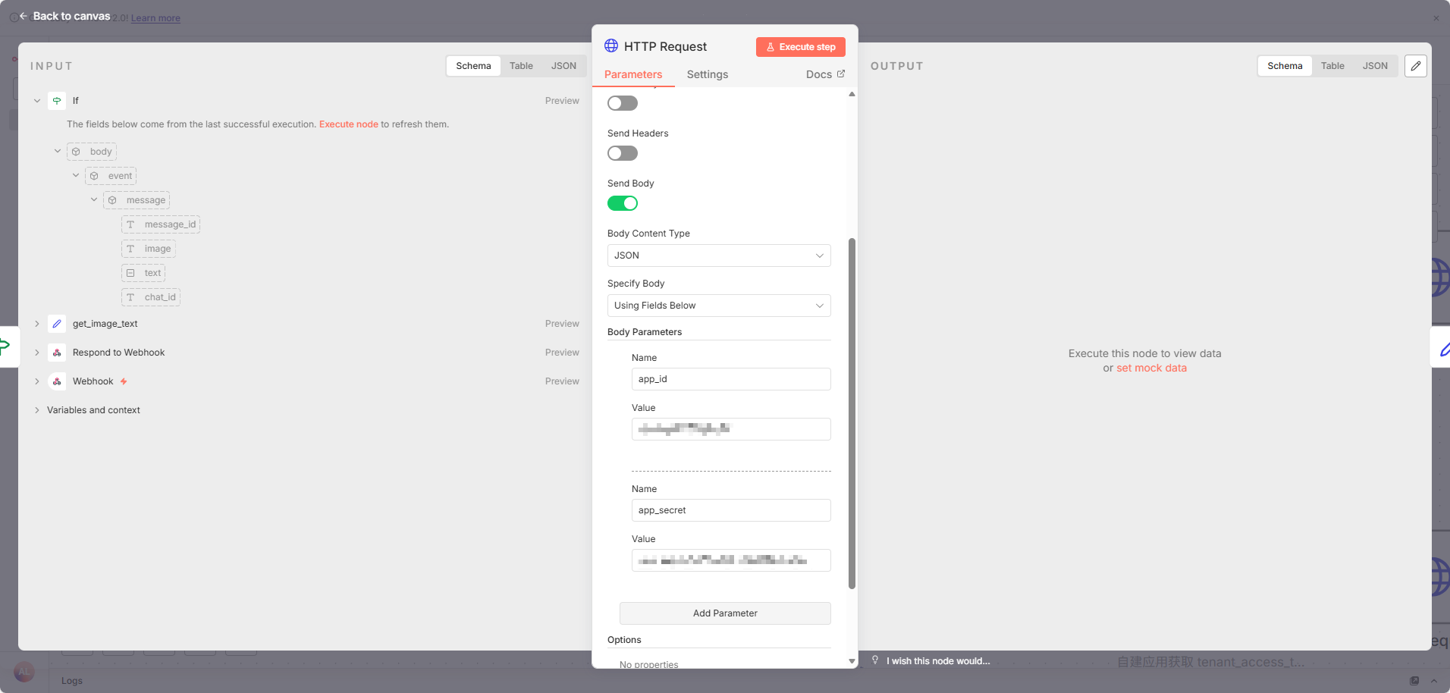The image size is (1450, 693).
Task: Click the parameters panel vertical scrollbar
Action: (852, 413)
